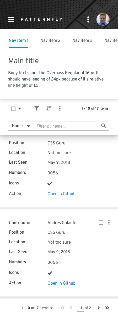Click the 'Contributor' field label
This screenshot has width=118, height=317.
[x=20, y=223]
